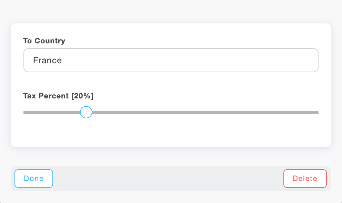Focus the To Country input field
342x203 pixels.
tap(171, 60)
